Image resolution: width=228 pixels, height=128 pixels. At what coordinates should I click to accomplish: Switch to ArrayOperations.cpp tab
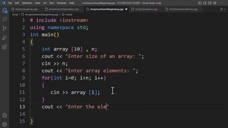click(146, 9)
